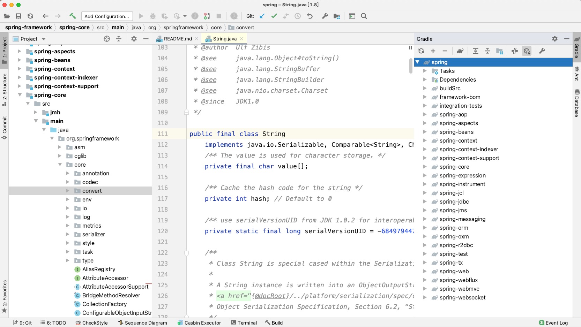Toggle Gradle offline mode
Screen dimensions: 581x327
click(x=515, y=51)
